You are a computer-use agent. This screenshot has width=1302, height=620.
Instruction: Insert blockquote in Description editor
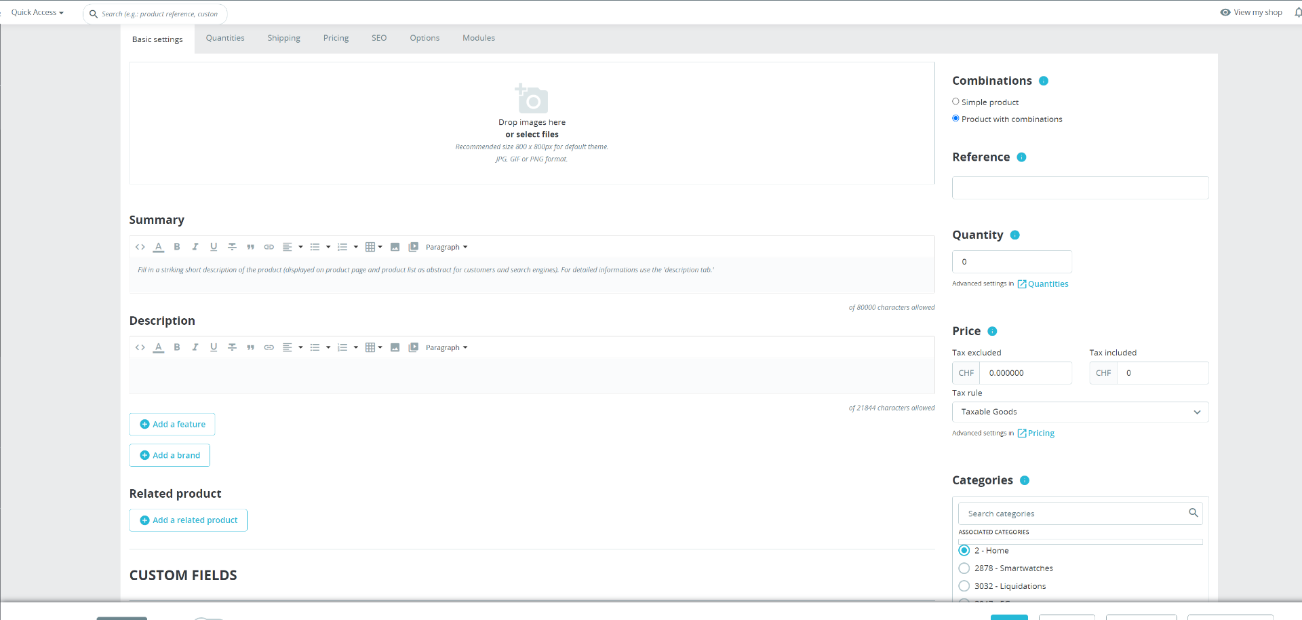[x=250, y=347]
